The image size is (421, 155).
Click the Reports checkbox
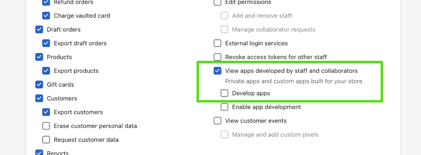click(x=39, y=153)
